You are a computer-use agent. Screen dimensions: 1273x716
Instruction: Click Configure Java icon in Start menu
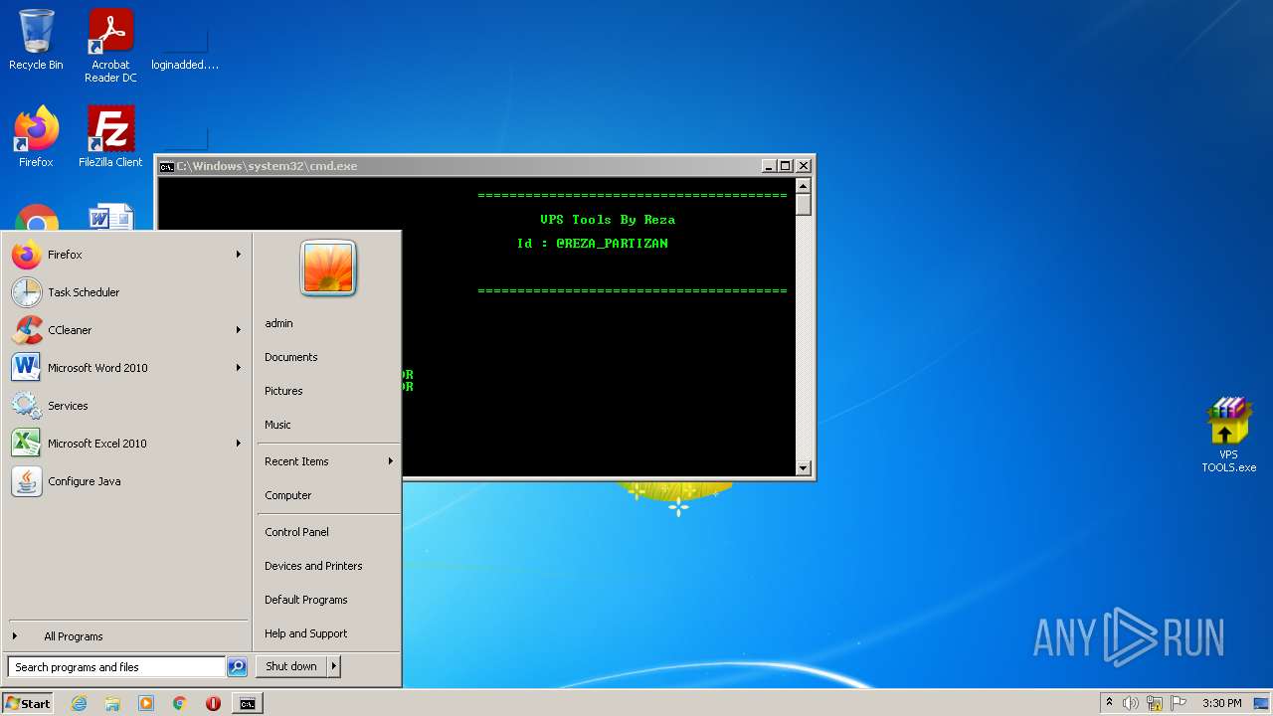coord(27,481)
